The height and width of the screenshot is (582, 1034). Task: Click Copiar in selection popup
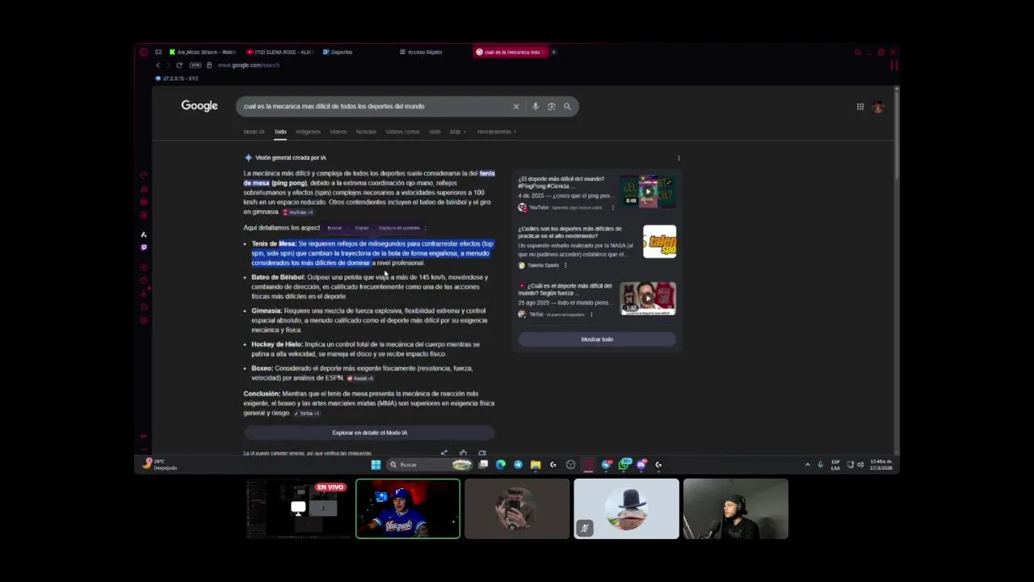[362, 228]
